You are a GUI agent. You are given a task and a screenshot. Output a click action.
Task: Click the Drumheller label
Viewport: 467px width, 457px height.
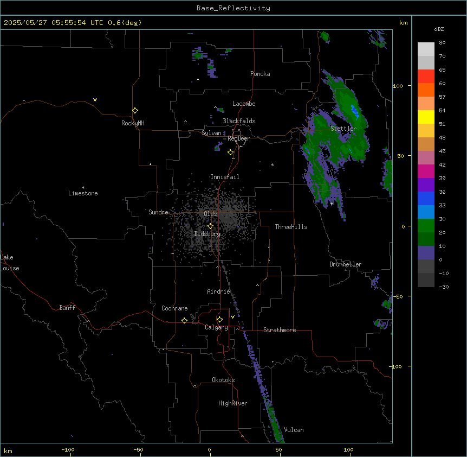coord(346,264)
